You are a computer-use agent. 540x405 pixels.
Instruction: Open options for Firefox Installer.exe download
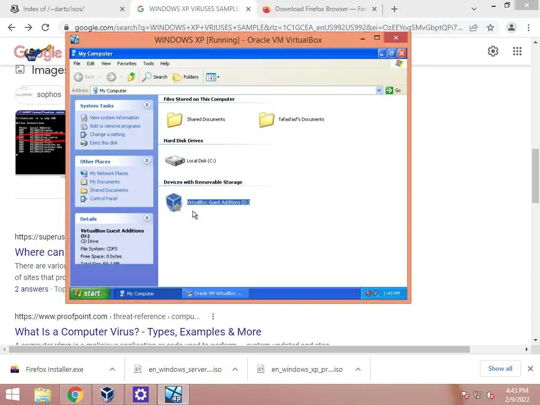pos(112,369)
